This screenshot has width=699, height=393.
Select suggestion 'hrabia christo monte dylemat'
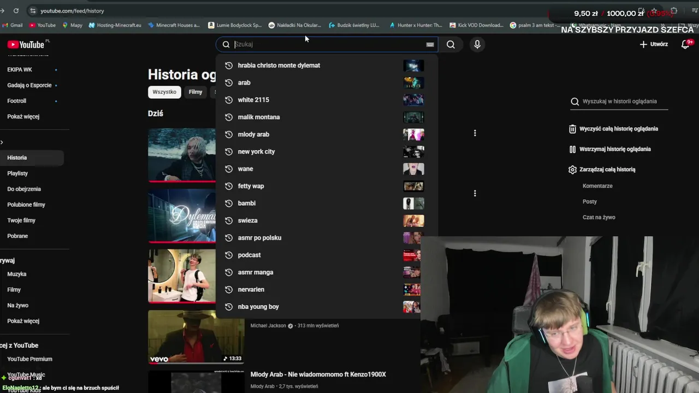pos(327,65)
